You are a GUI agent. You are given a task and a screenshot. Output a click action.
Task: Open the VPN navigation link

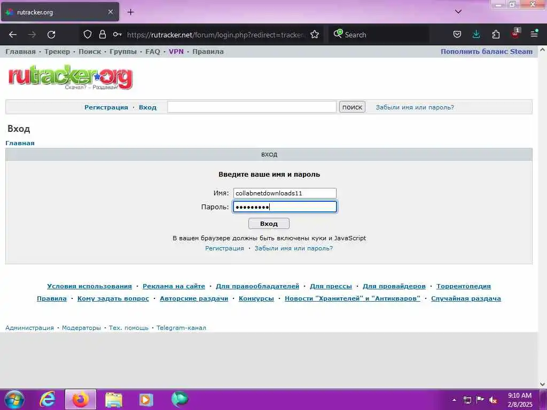[176, 52]
